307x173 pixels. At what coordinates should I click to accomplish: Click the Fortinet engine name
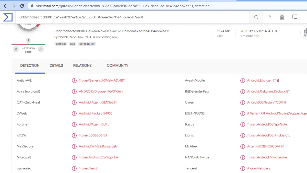click(x=23, y=124)
